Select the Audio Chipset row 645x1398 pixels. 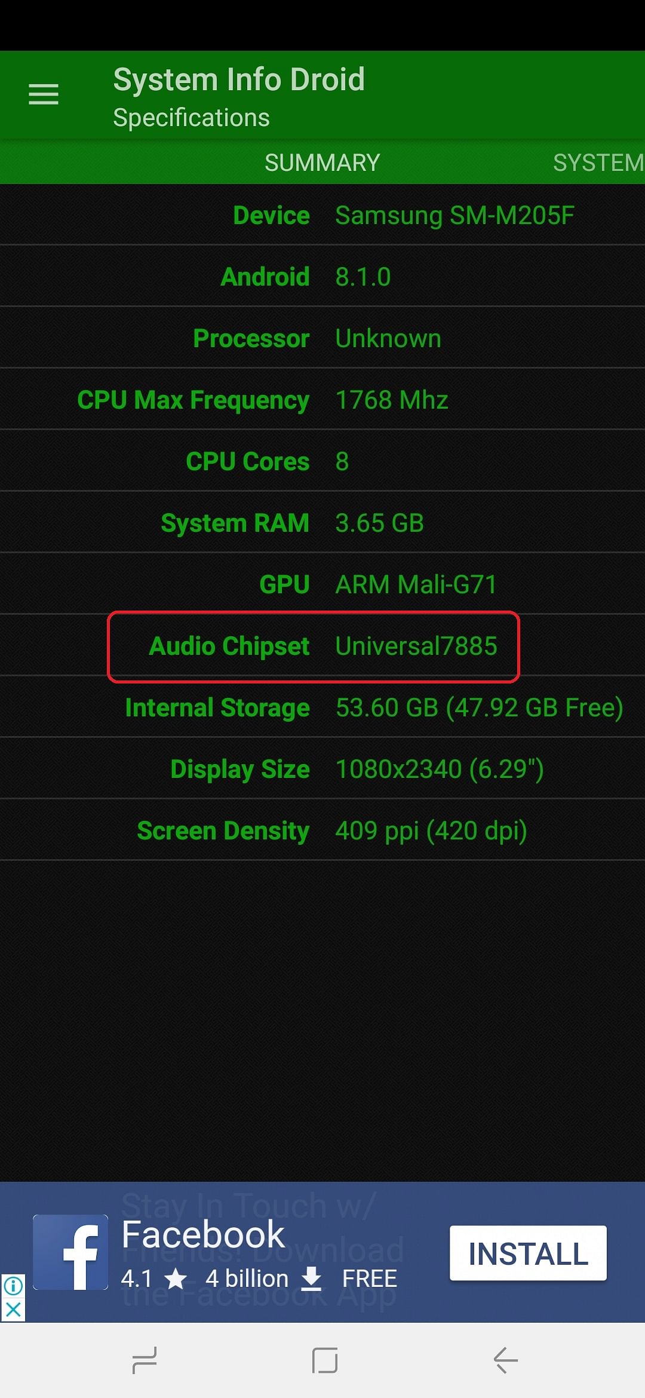pyautogui.click(x=322, y=646)
